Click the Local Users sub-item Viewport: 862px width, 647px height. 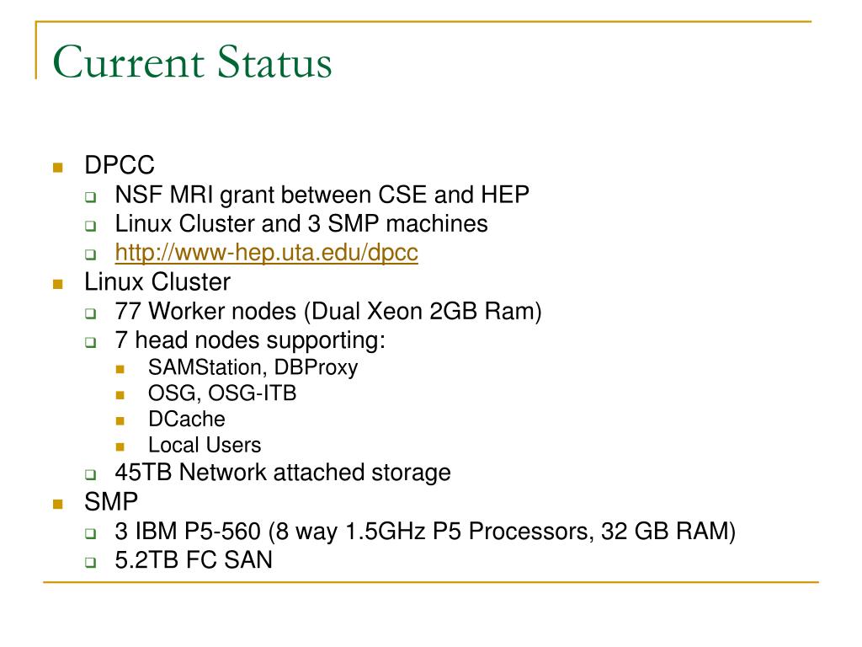point(205,445)
